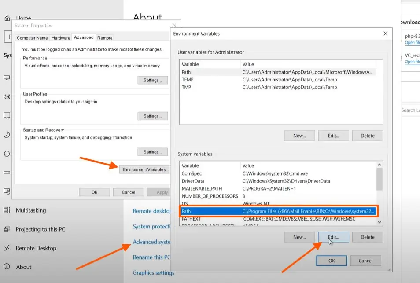420x283 pixels.
Task: Open Startup and Recovery Settings button
Action: point(153,152)
